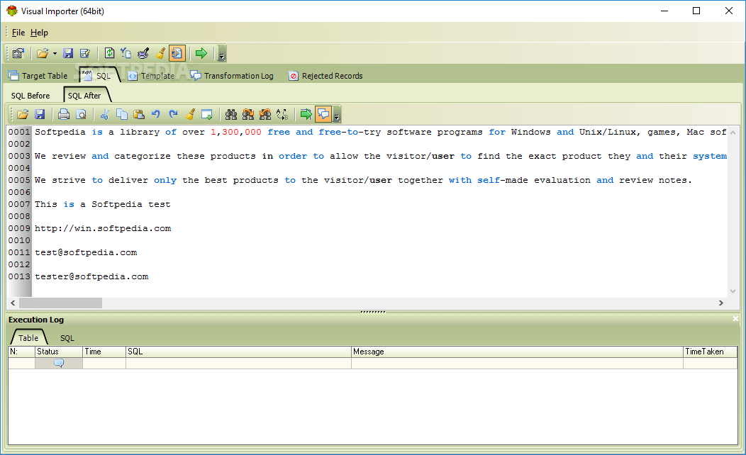Switch to the SQL Before subtab
Image resolution: width=746 pixels, height=455 pixels.
point(30,96)
